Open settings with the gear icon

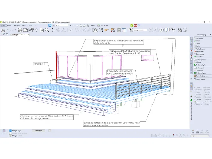click(x=161, y=30)
